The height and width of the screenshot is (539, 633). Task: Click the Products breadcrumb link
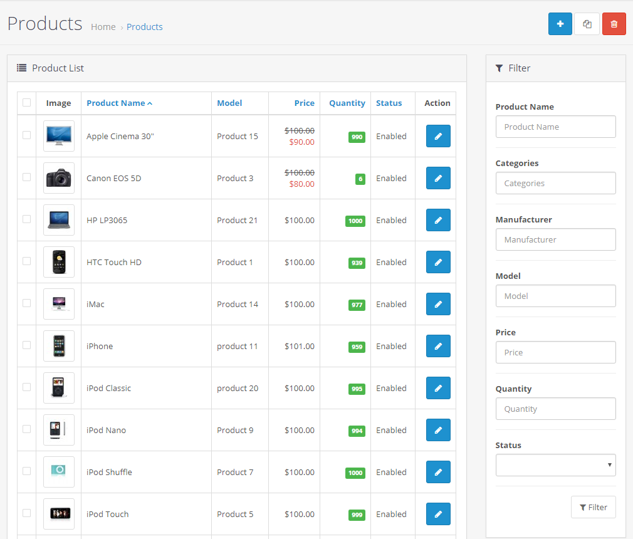[145, 27]
